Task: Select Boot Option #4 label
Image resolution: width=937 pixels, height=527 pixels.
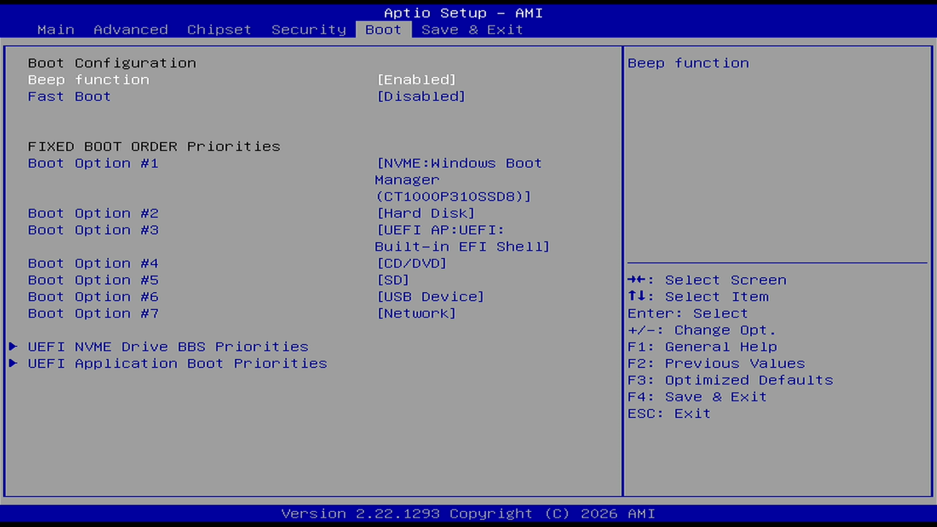Action: 93,264
